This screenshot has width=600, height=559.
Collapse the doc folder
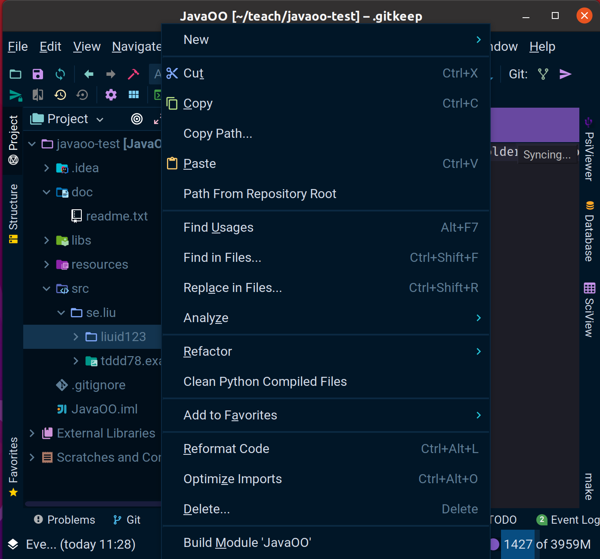[x=46, y=192]
